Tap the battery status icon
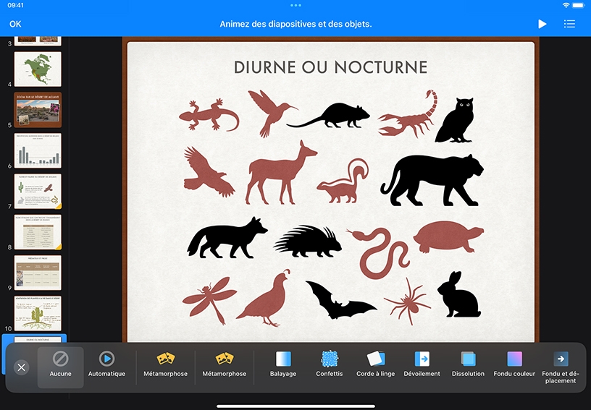This screenshot has height=410, width=591. click(579, 5)
